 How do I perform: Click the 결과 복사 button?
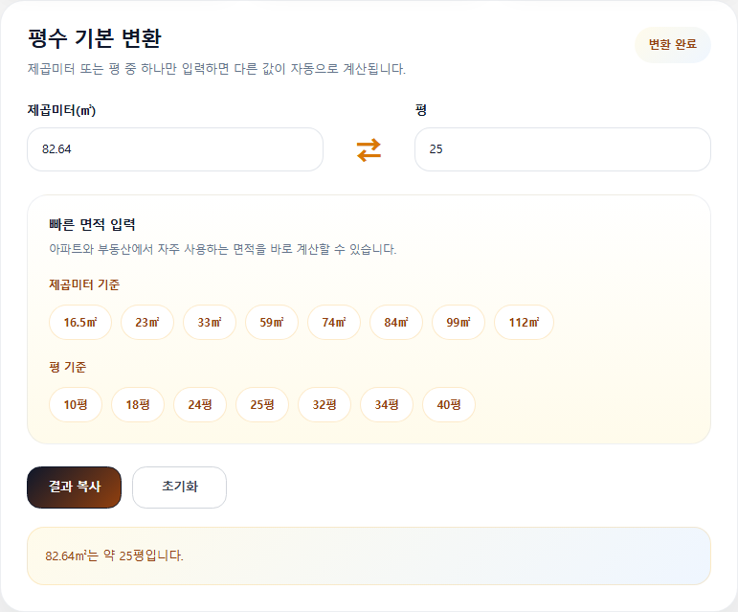pyautogui.click(x=75, y=487)
